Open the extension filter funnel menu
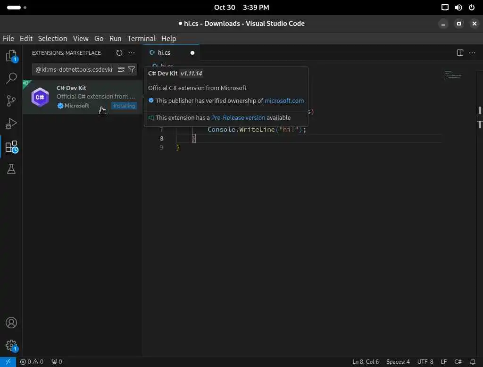This screenshot has width=483, height=367. (x=132, y=69)
